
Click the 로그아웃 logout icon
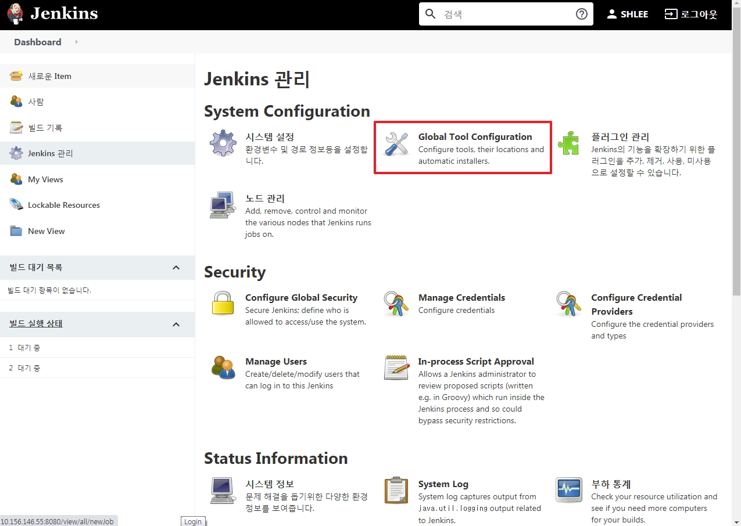click(x=671, y=14)
